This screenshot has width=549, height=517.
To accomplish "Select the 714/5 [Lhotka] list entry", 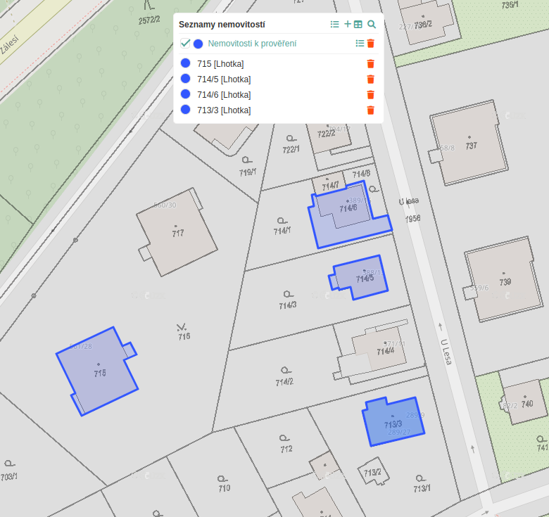I will [224, 79].
